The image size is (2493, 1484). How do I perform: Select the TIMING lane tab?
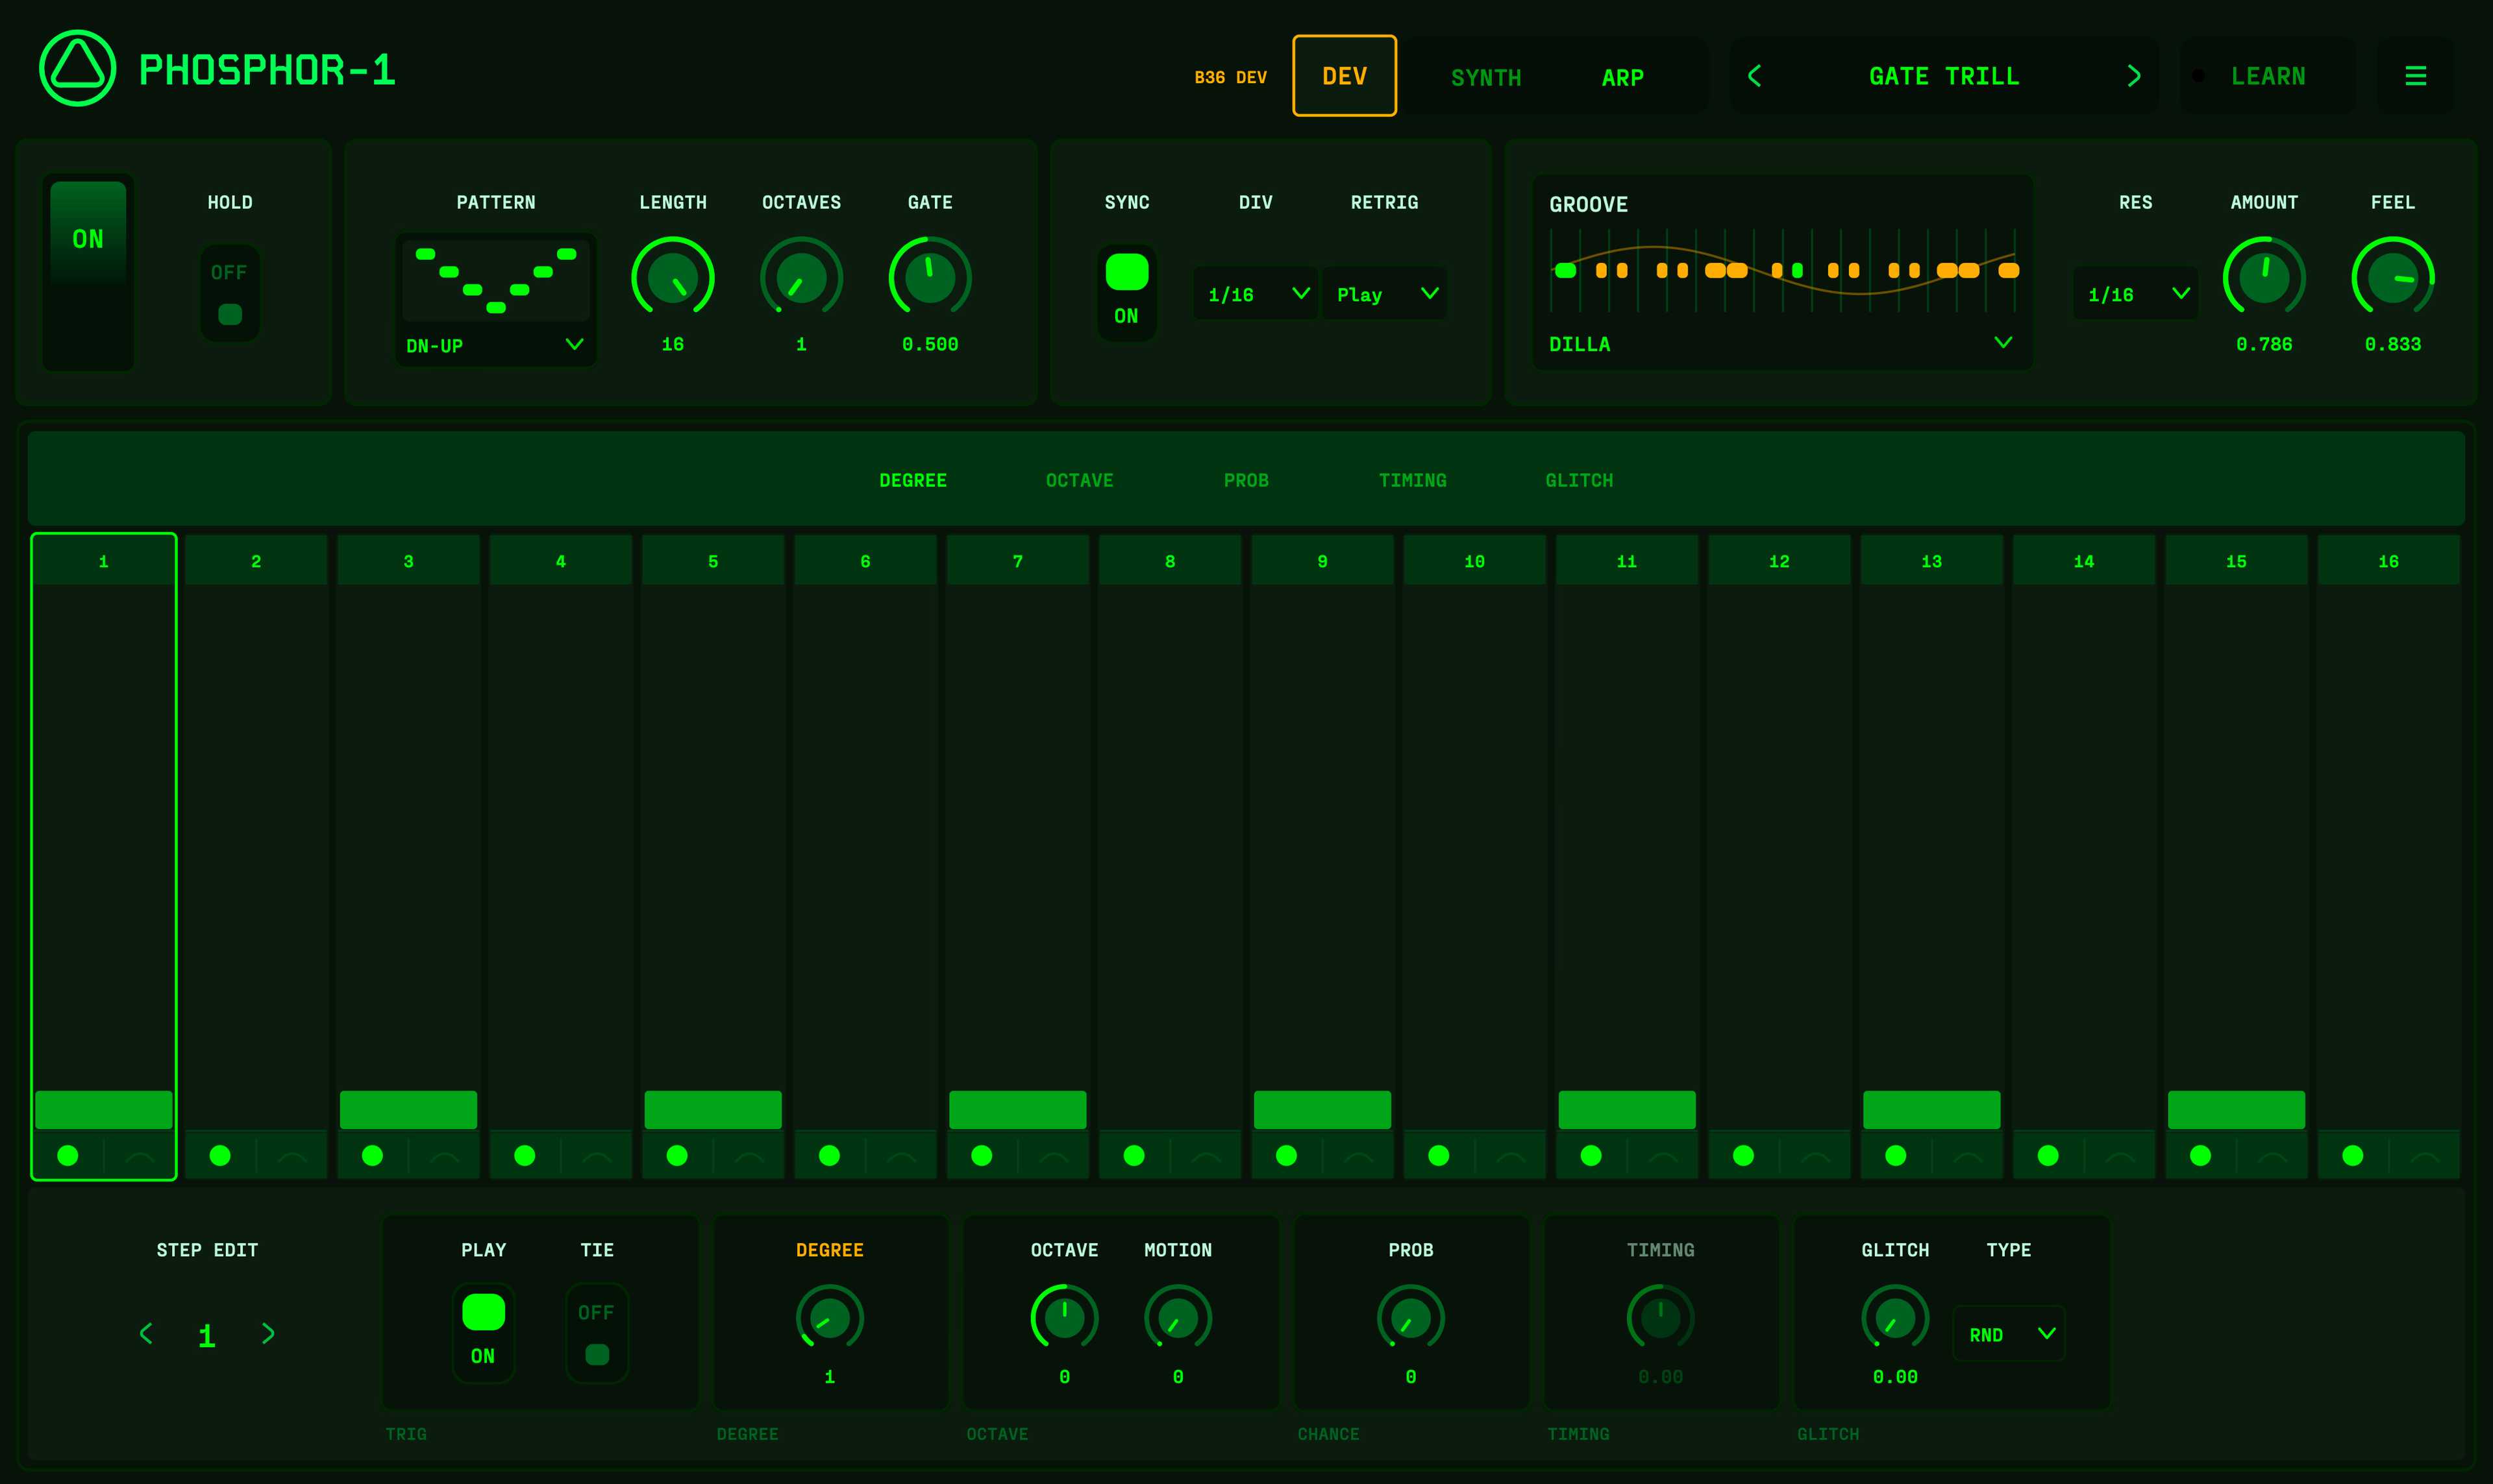tap(1413, 481)
